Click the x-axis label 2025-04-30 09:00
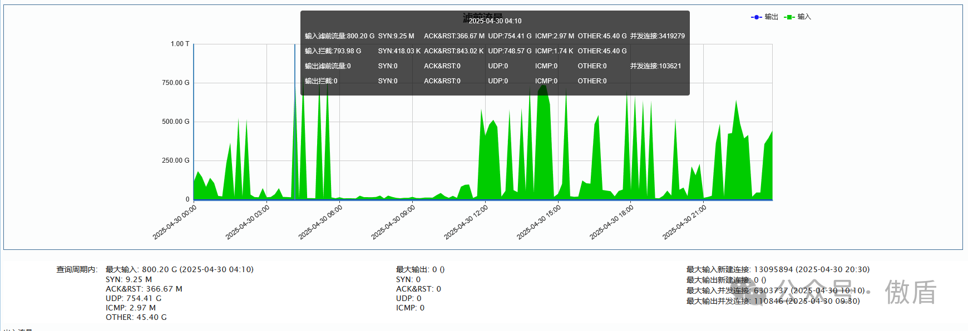968x331 pixels. [x=393, y=222]
